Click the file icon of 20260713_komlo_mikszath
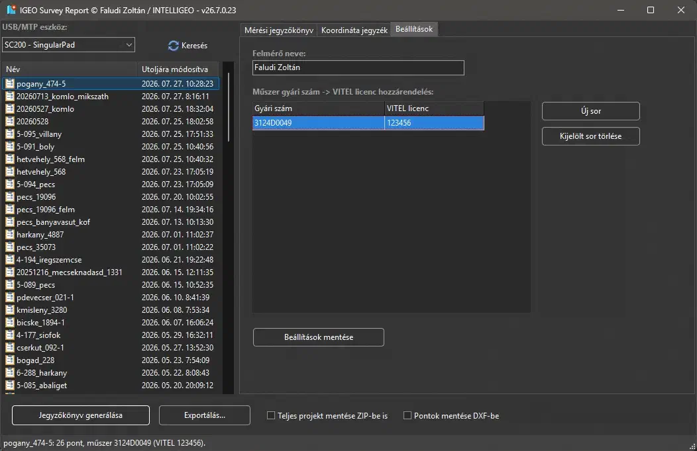Viewport: 697px width, 451px height. tap(10, 97)
